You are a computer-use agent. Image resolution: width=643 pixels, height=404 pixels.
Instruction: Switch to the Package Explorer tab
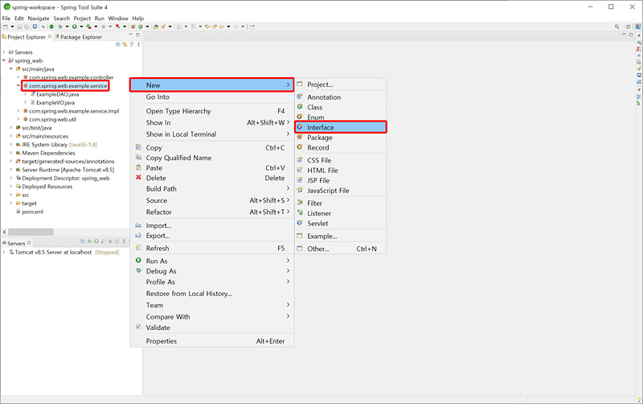click(78, 37)
